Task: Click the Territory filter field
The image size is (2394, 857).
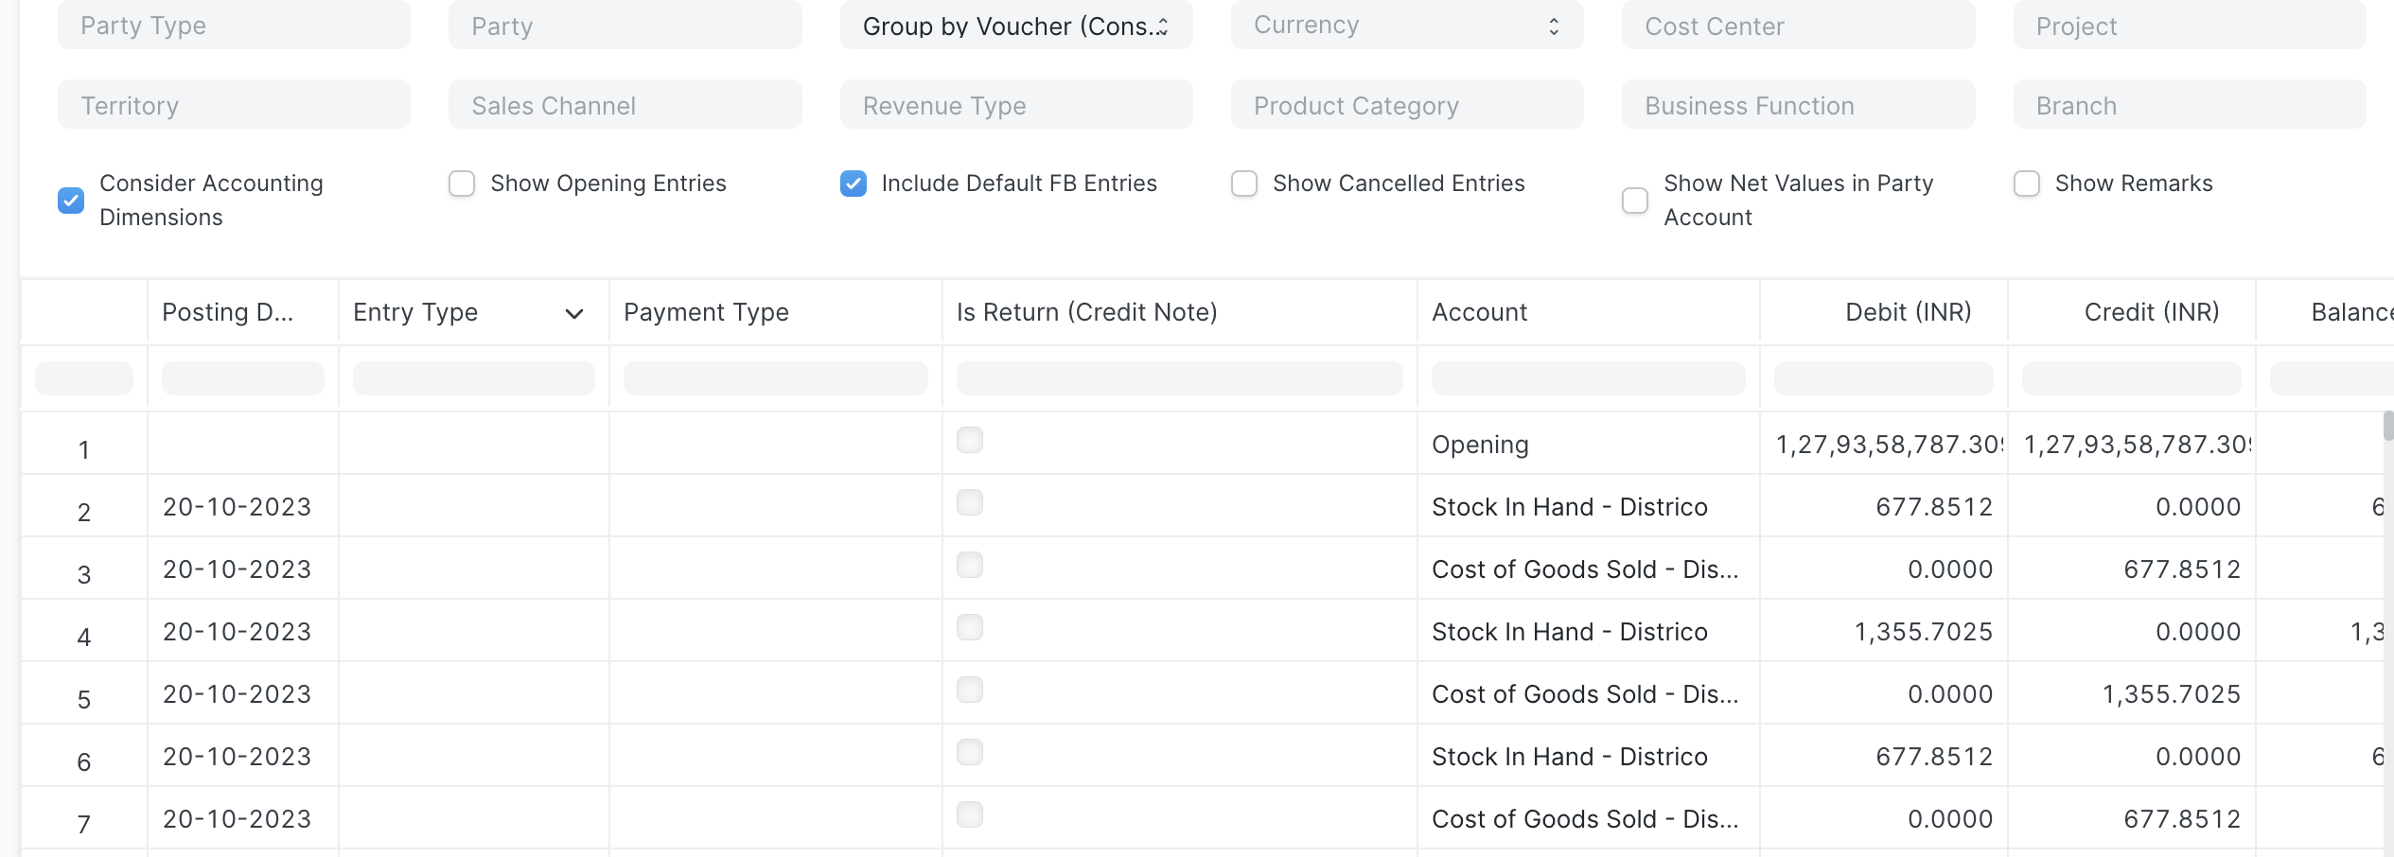Action: click(x=233, y=105)
